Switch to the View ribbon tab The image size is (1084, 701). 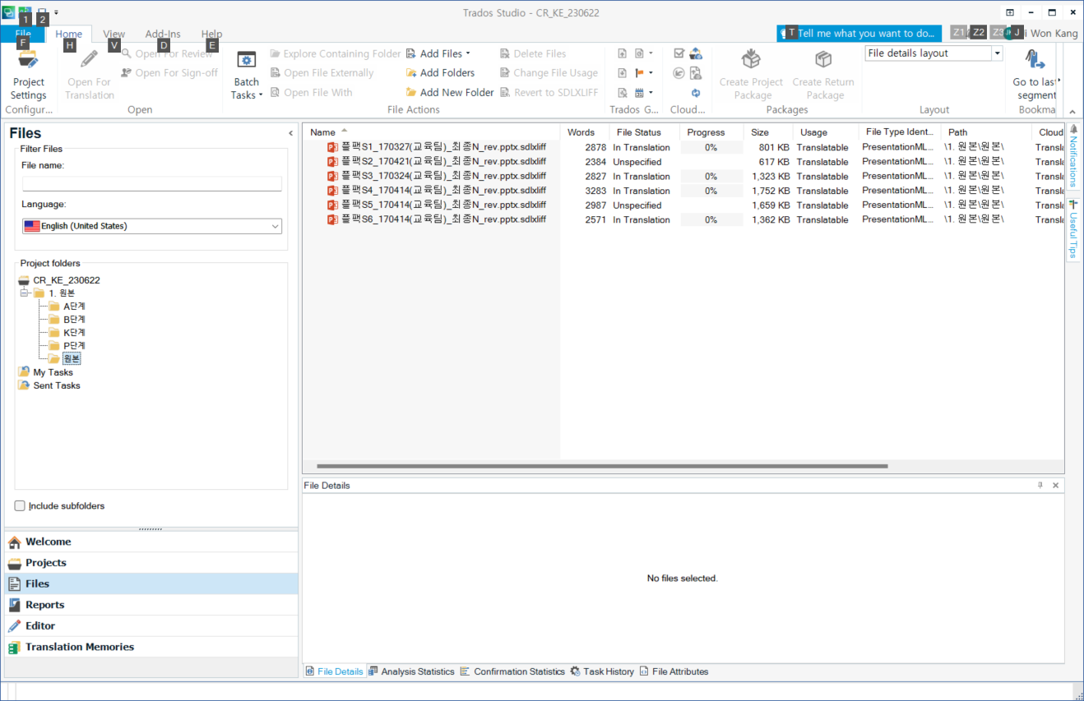click(114, 35)
